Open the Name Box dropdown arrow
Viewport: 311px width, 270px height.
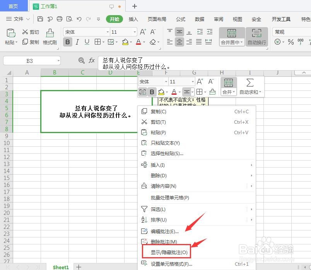[58, 61]
